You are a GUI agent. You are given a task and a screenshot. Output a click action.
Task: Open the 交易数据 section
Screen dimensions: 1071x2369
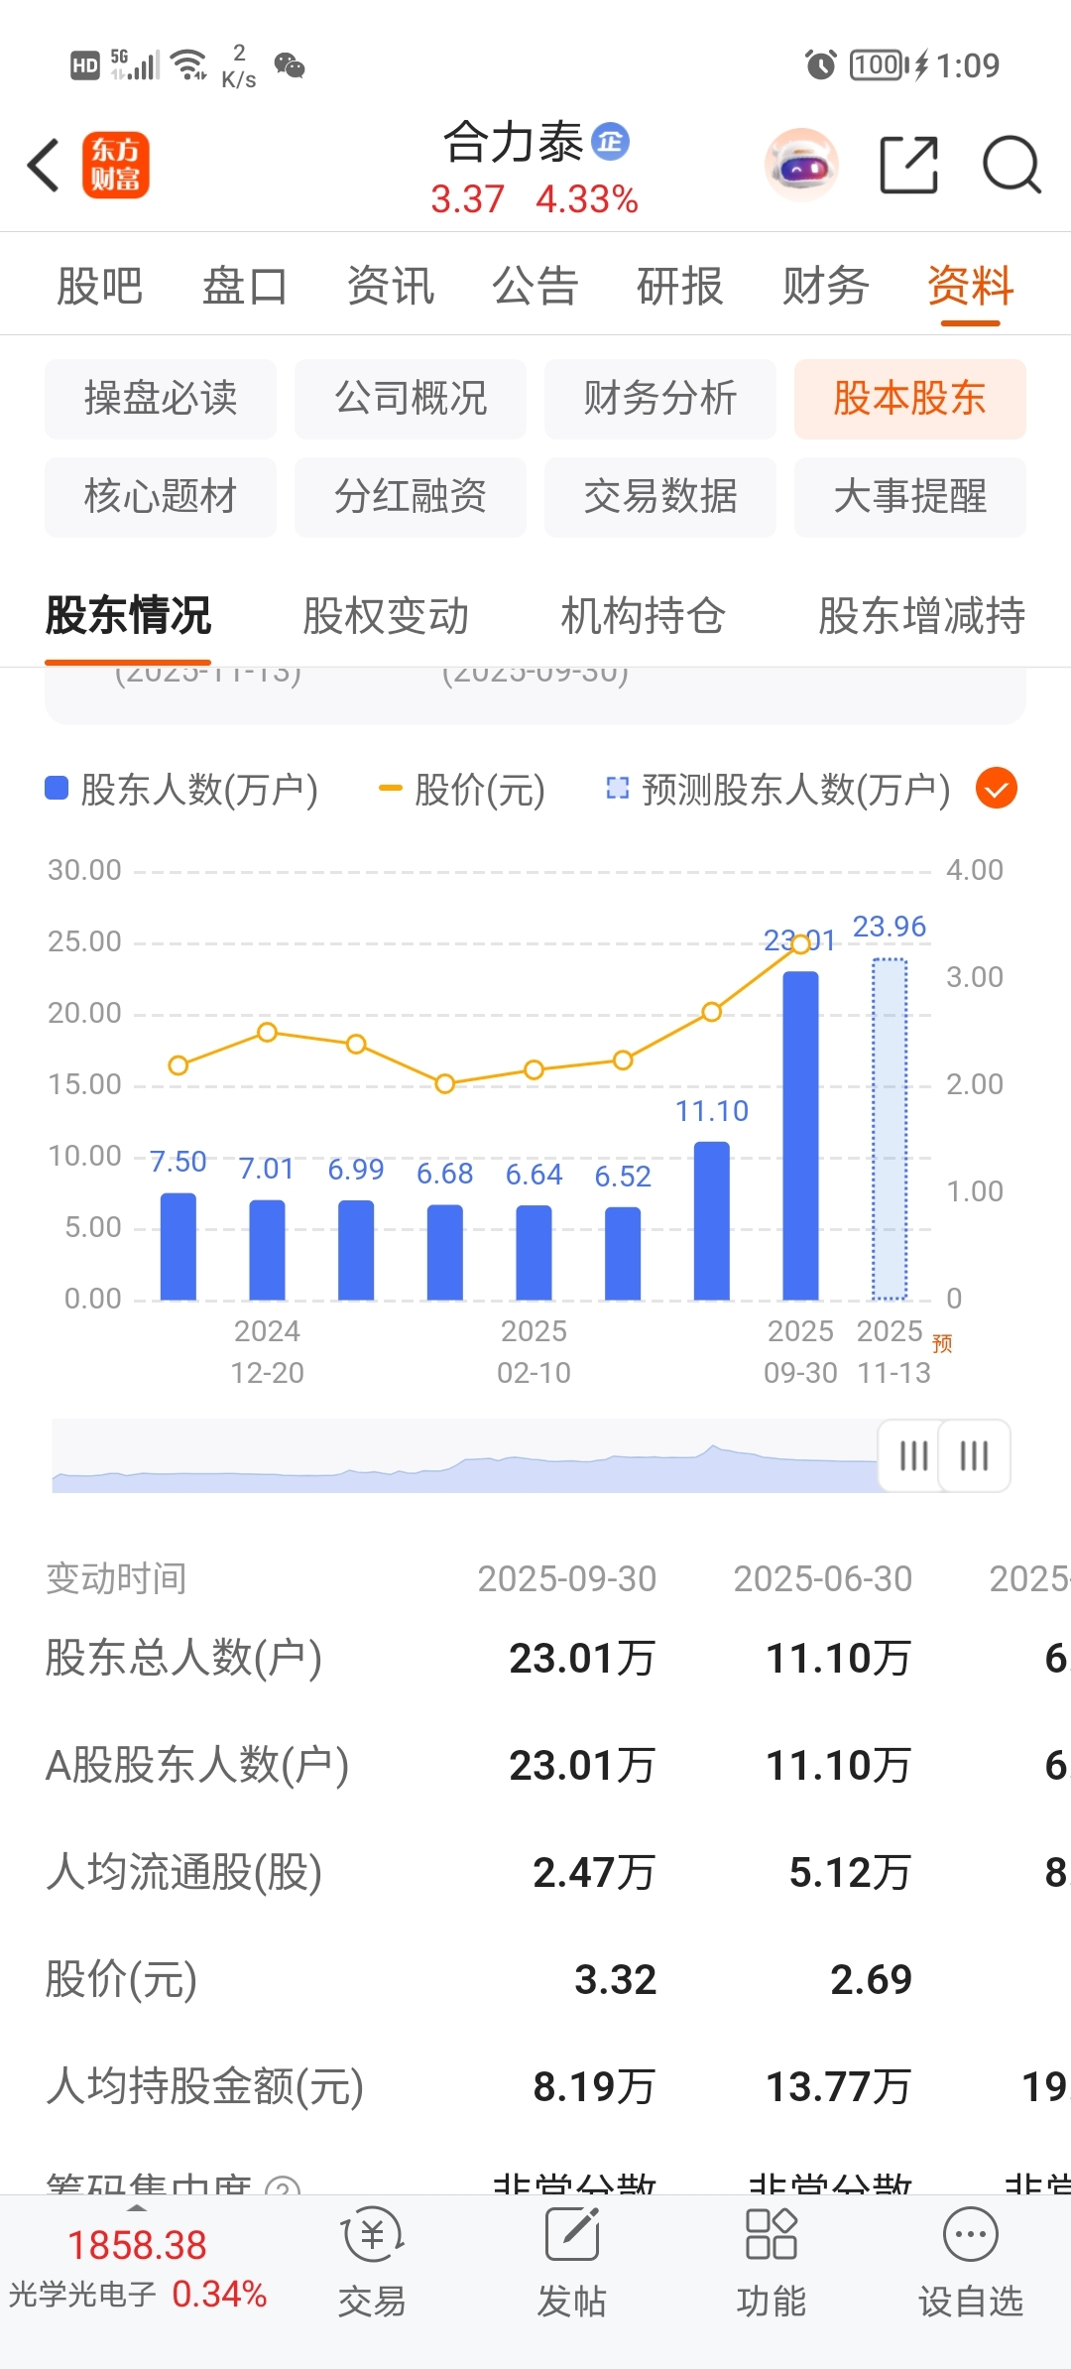point(660,497)
